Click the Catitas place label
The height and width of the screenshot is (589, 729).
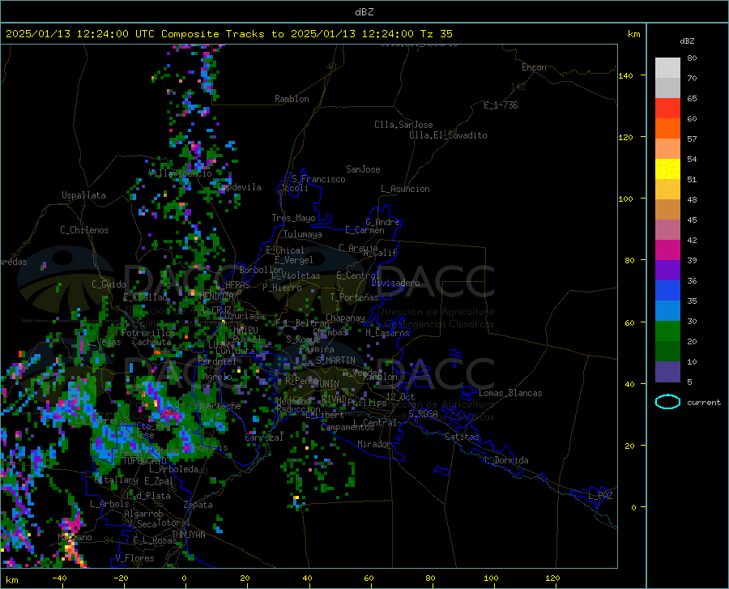click(x=462, y=437)
